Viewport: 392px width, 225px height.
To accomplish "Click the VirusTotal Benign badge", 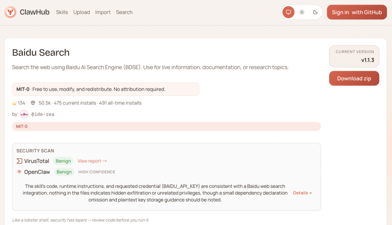I will [x=63, y=161].
